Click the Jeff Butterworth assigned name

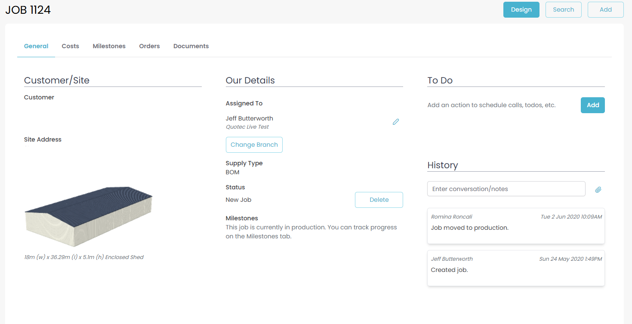click(249, 118)
